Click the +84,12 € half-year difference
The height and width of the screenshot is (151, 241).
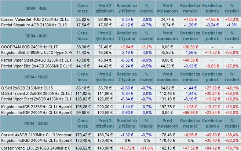point(212,148)
